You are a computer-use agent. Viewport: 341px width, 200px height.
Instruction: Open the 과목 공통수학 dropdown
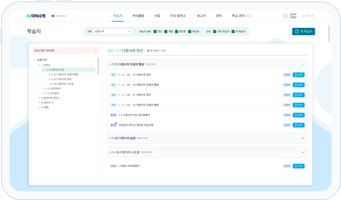(113, 32)
